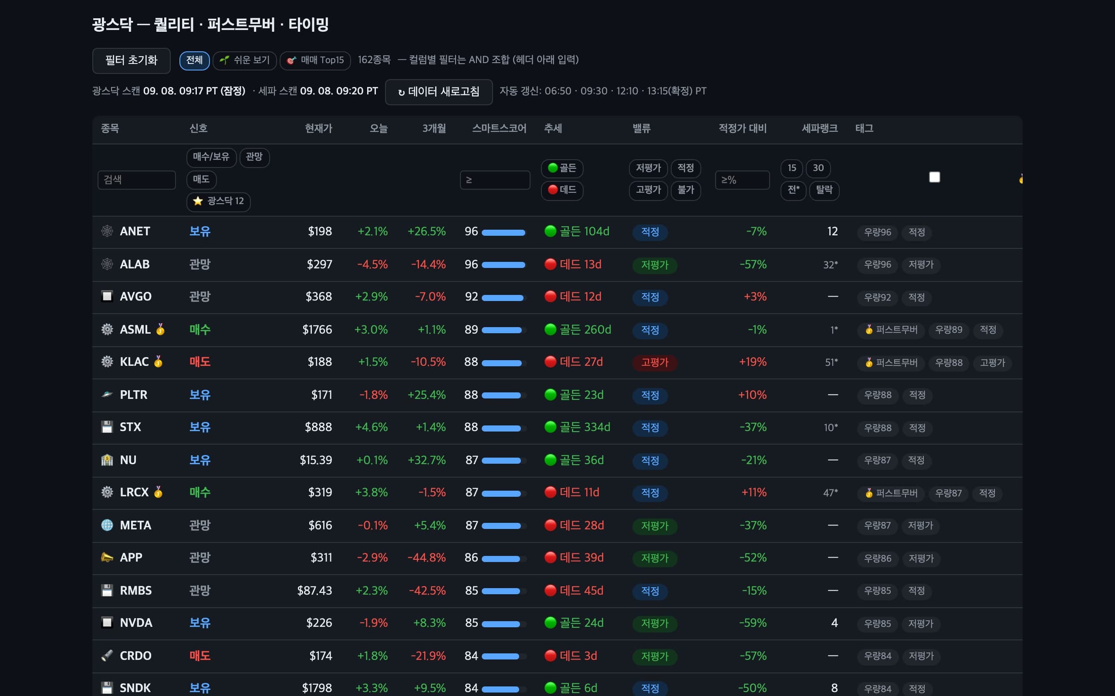The image size is (1115, 696).
Task: Click the 고평가 badge in KLAC row
Action: [x=655, y=362]
